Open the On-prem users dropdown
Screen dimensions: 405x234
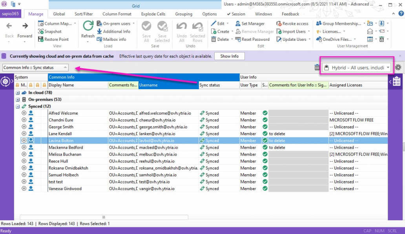tap(116, 24)
